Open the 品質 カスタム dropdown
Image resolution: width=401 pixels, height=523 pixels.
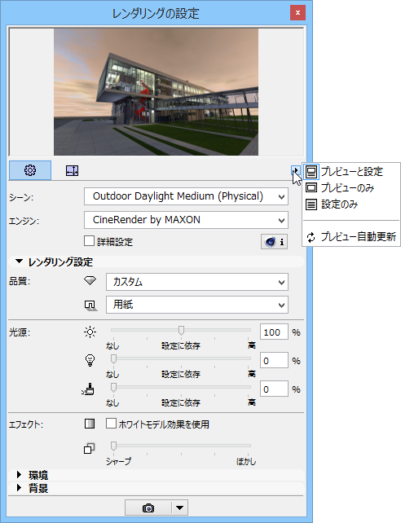197,282
